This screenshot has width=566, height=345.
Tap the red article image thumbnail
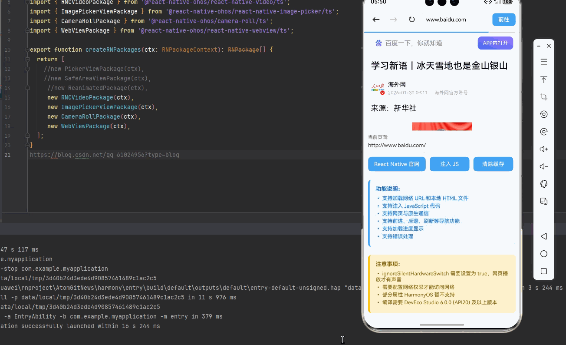tap(442, 126)
